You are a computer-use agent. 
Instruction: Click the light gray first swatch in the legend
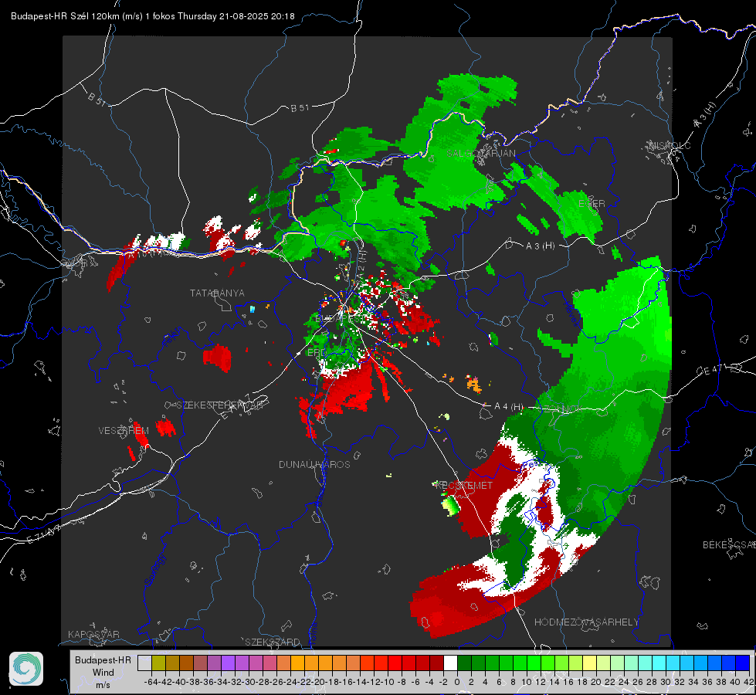point(144,663)
